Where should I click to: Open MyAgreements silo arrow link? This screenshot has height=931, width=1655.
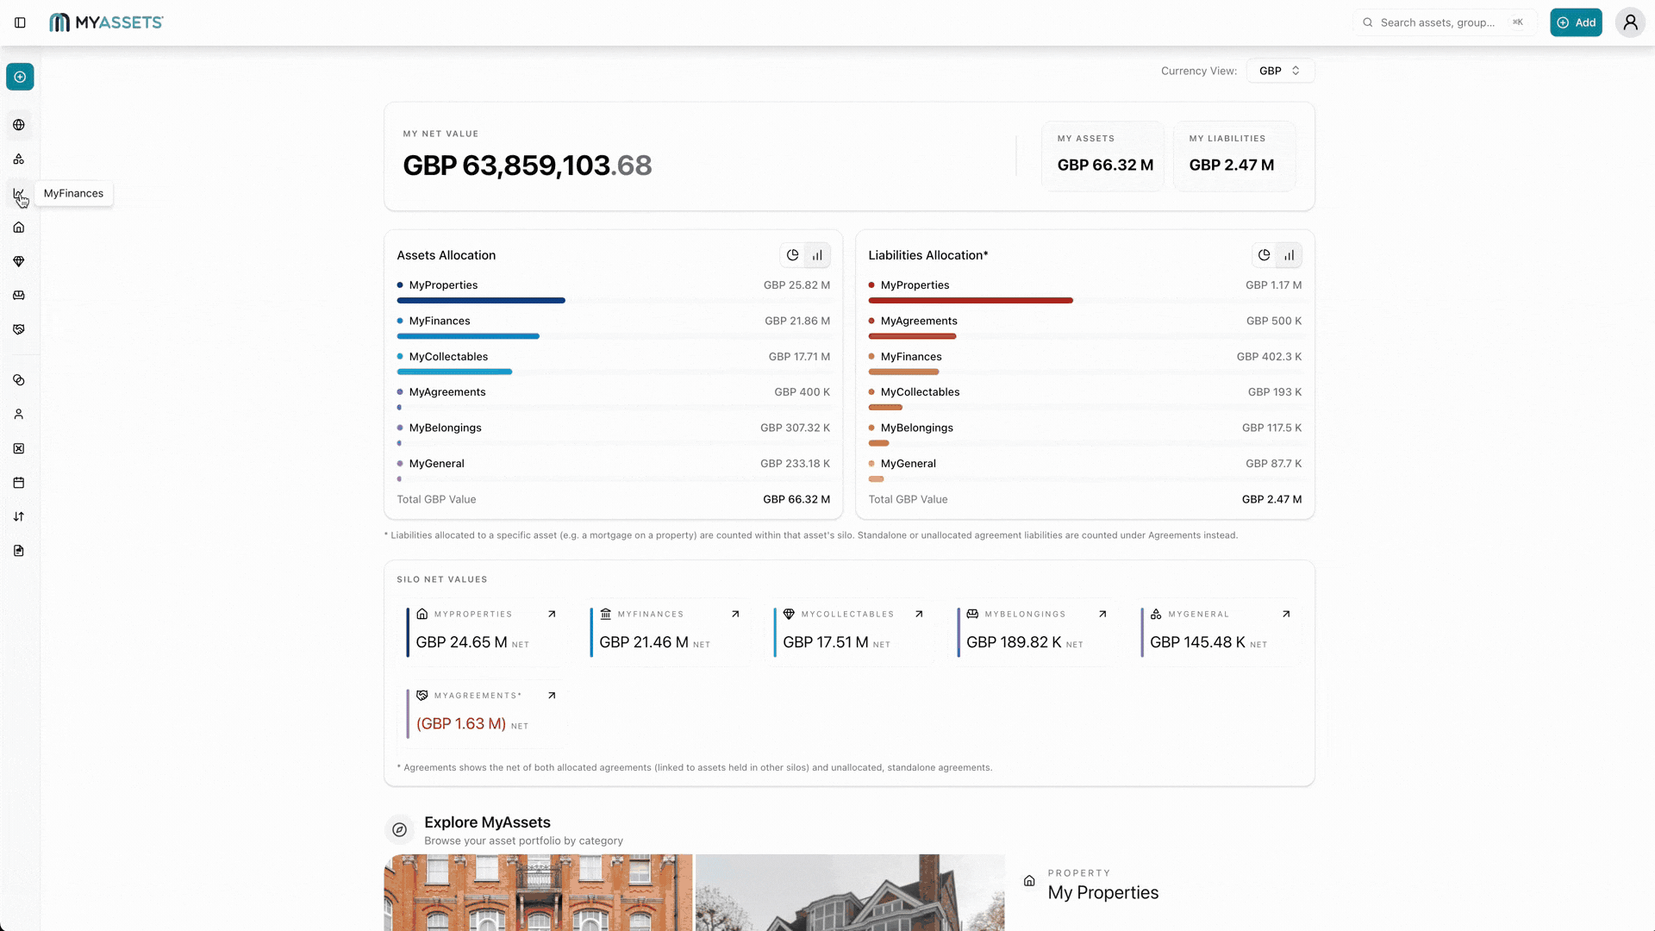click(x=552, y=696)
